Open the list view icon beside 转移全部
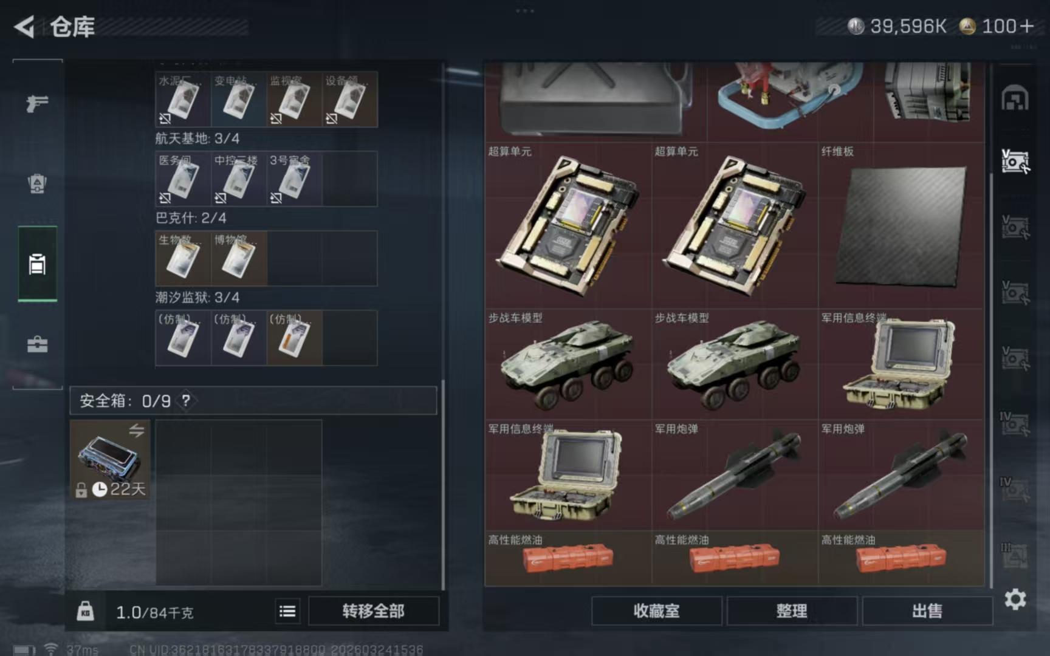This screenshot has height=656, width=1050. coord(287,611)
